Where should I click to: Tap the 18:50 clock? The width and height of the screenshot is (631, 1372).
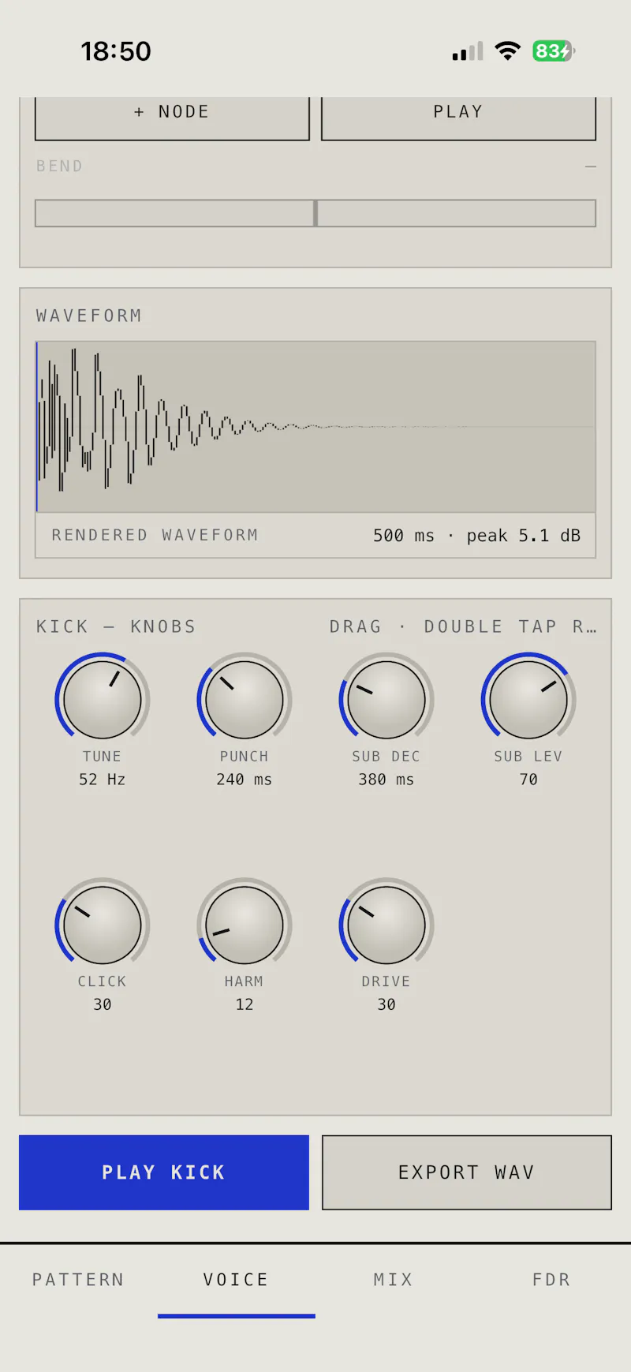point(116,51)
